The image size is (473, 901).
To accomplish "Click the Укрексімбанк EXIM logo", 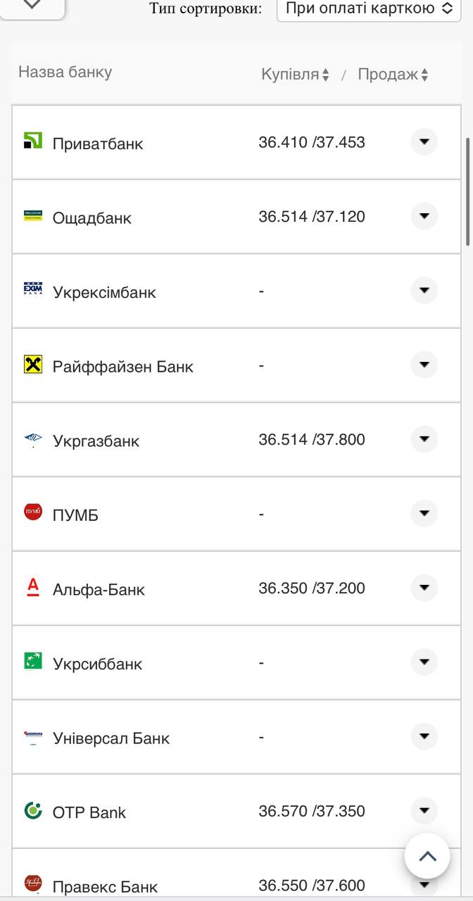I will [33, 289].
